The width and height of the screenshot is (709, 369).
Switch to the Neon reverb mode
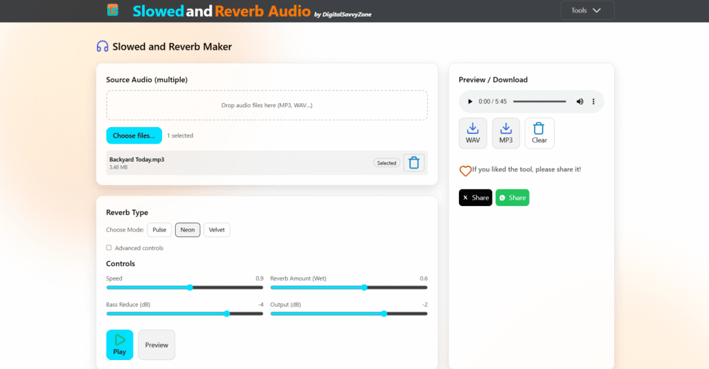188,230
